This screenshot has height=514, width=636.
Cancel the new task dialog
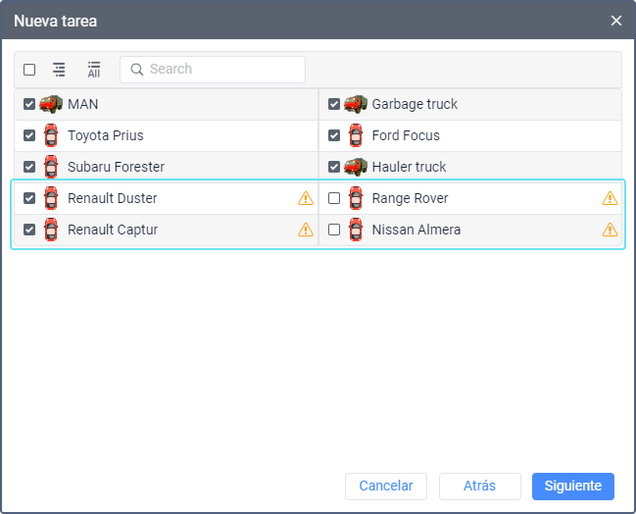(x=386, y=486)
